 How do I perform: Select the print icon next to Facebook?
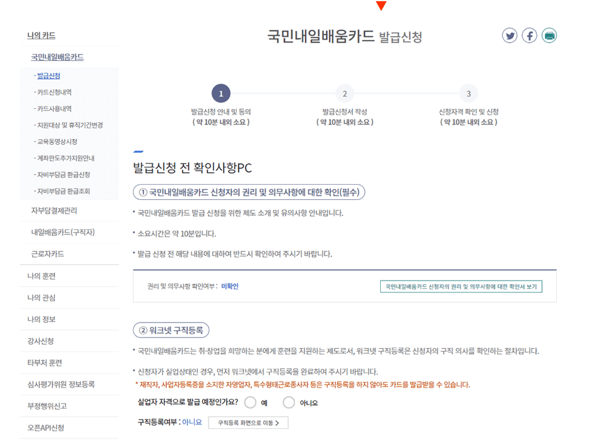point(549,35)
